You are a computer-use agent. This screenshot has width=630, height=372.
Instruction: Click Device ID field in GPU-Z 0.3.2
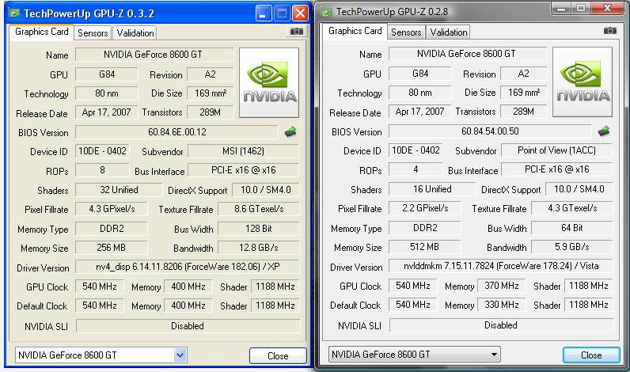(102, 151)
